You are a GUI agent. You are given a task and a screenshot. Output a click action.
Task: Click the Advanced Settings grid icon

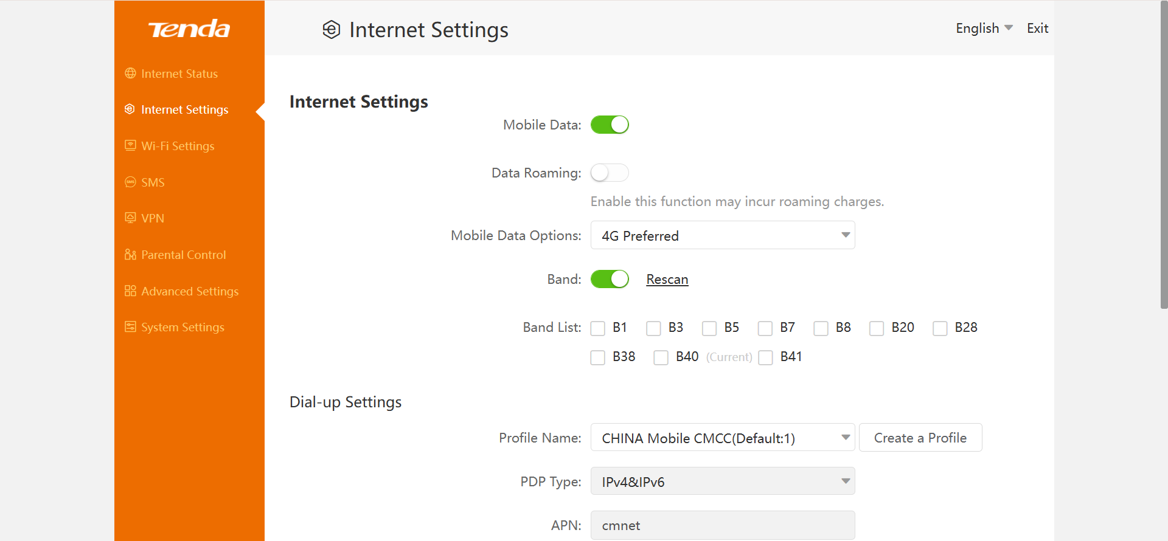130,291
